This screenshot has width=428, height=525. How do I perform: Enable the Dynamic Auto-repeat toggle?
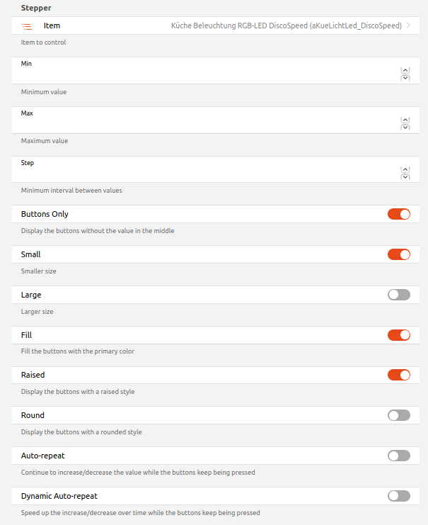point(399,496)
